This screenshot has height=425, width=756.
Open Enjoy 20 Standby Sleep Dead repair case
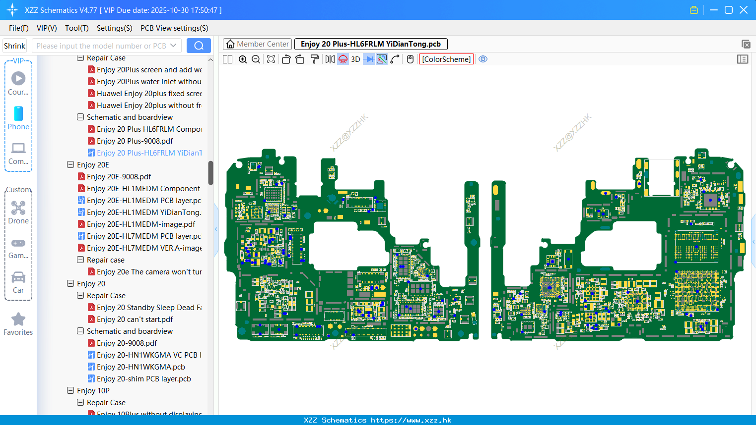pyautogui.click(x=144, y=308)
